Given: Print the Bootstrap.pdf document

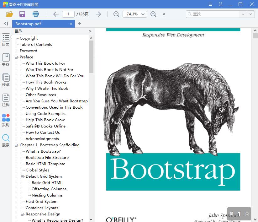Looking at the screenshot, I should 35,14.
